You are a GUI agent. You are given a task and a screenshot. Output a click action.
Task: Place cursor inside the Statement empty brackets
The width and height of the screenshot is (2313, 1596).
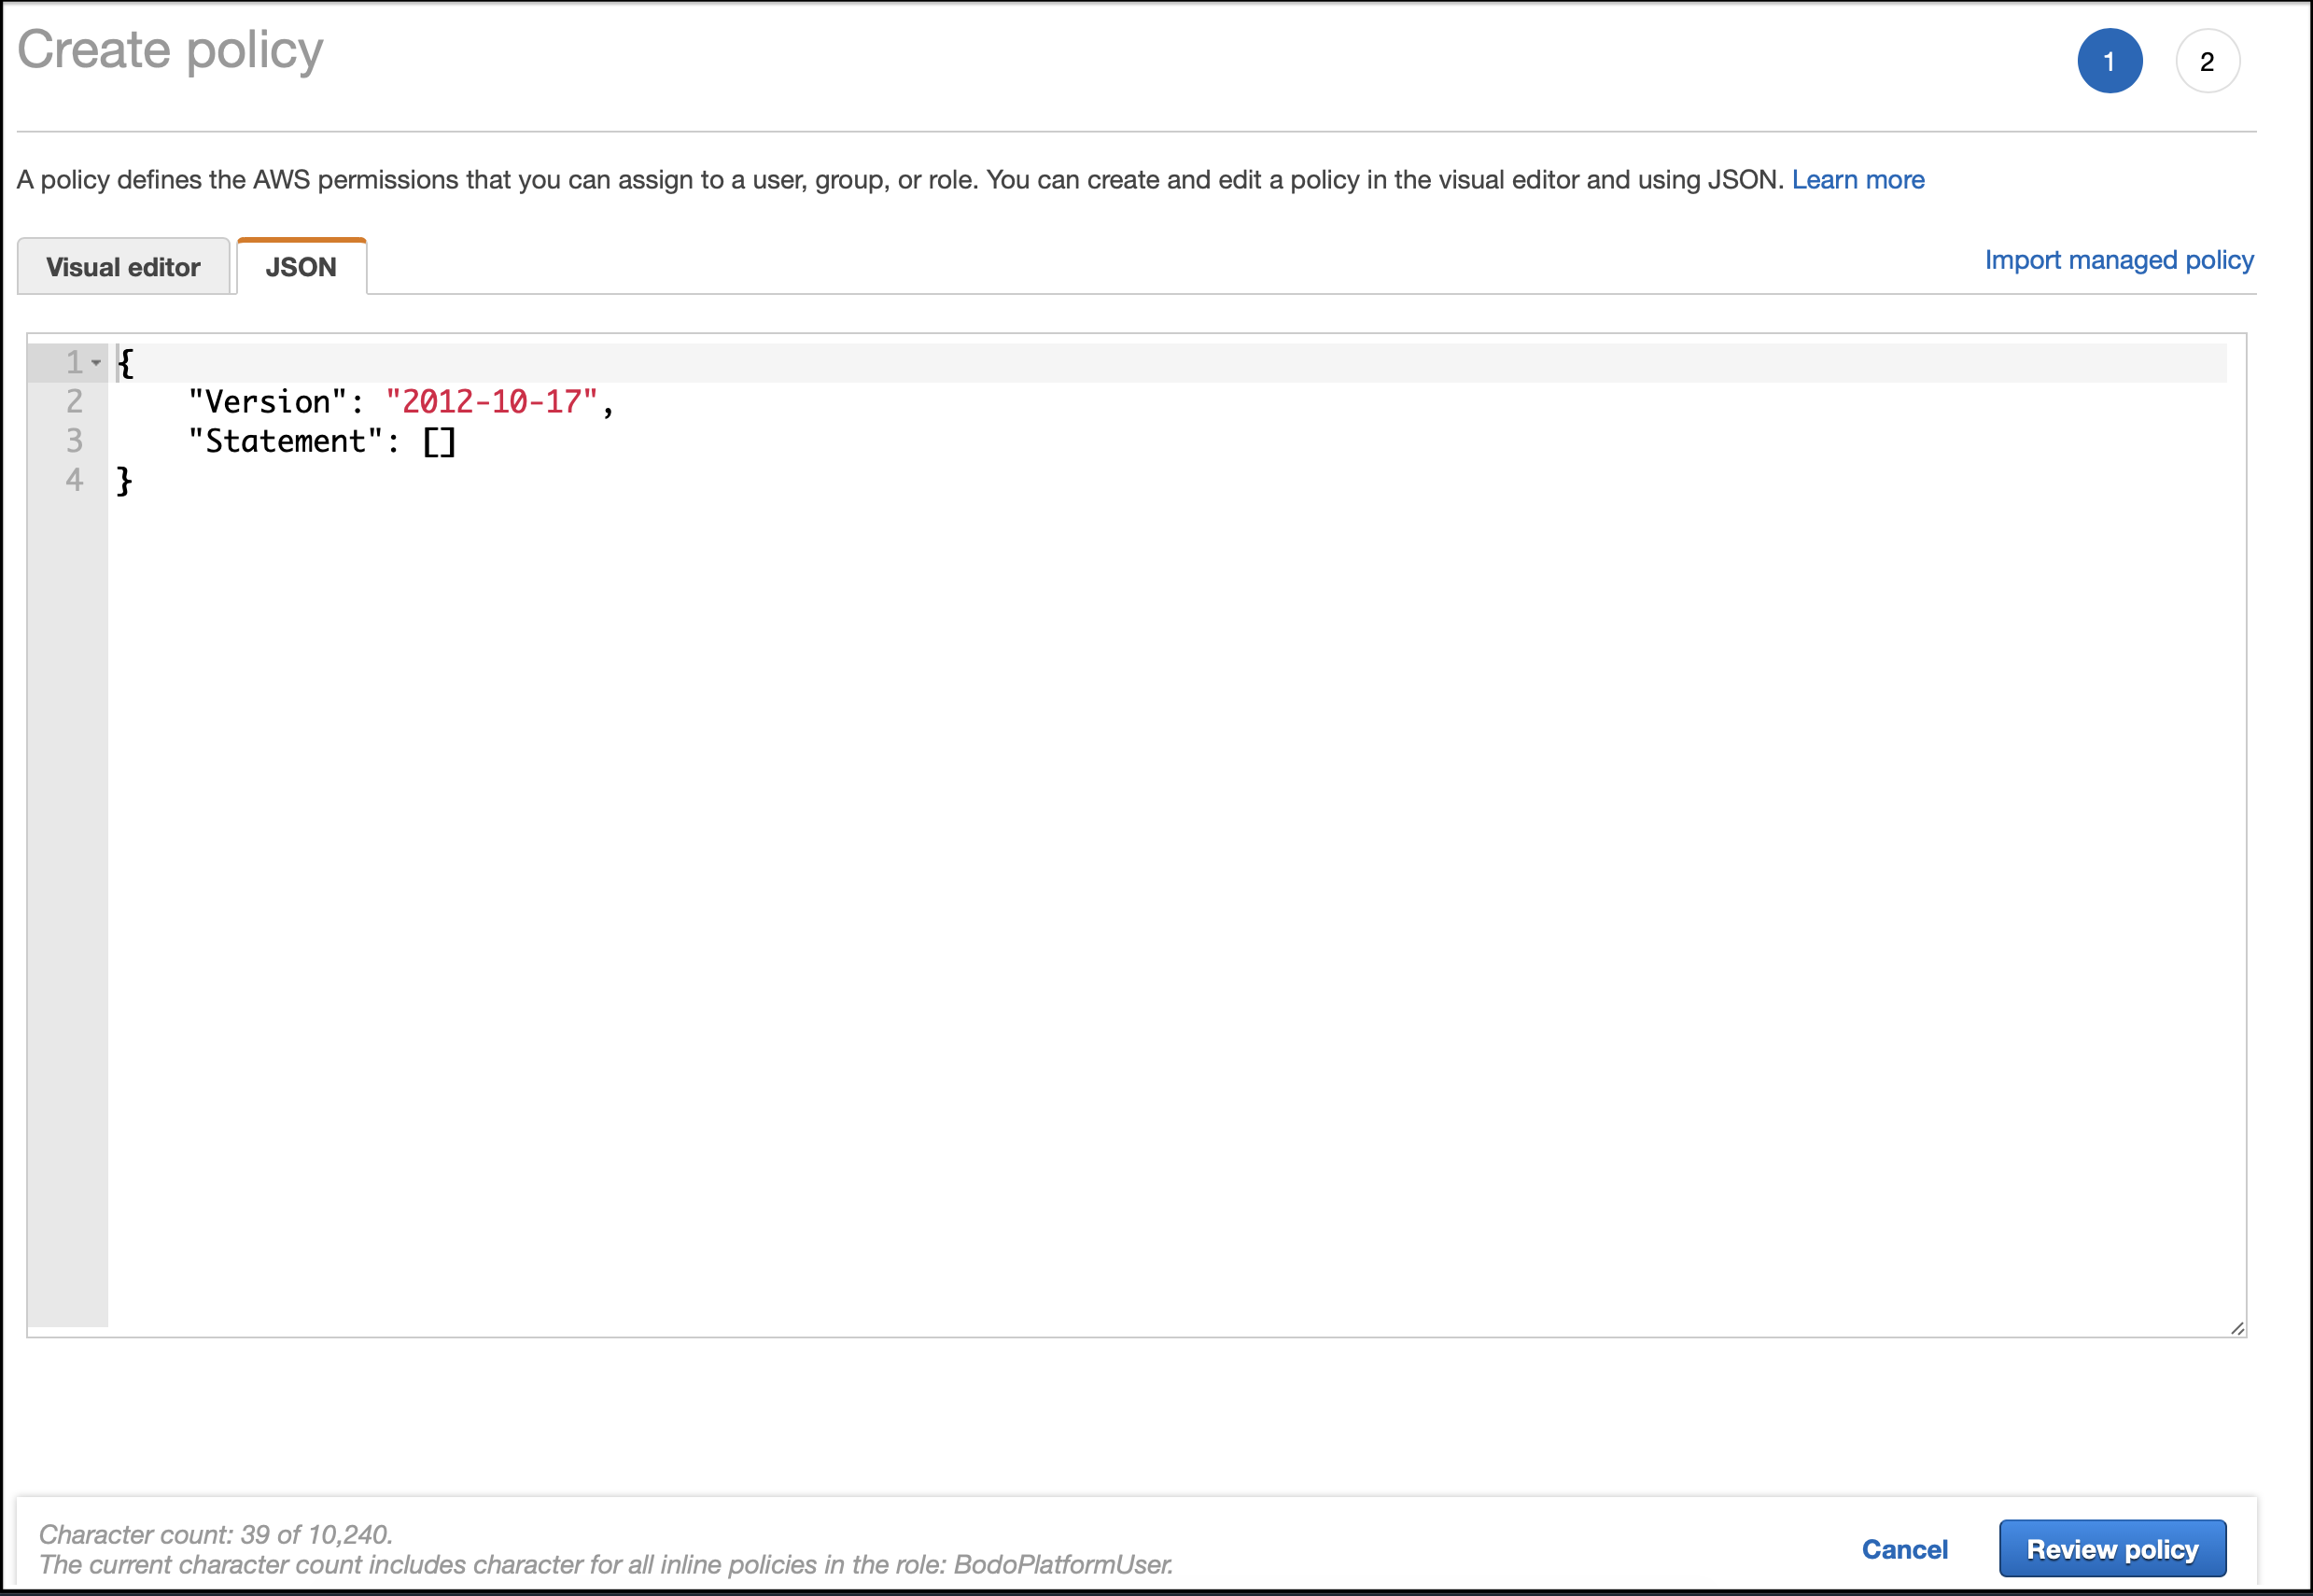[x=439, y=442]
